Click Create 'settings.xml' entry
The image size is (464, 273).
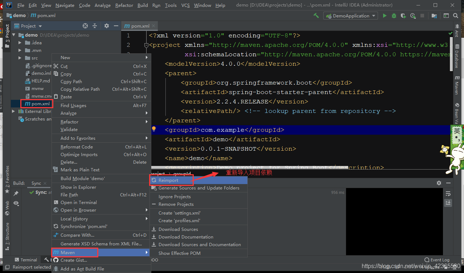[x=199, y=213]
